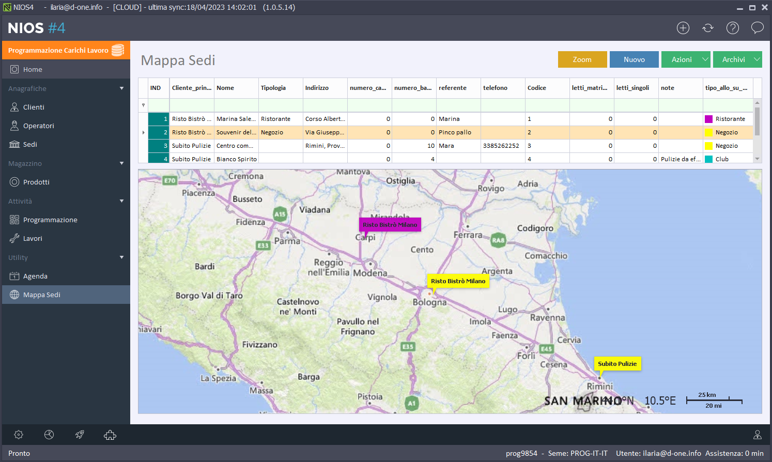Collapse the Magazzino section
Image resolution: width=772 pixels, height=462 pixels.
tap(121, 163)
